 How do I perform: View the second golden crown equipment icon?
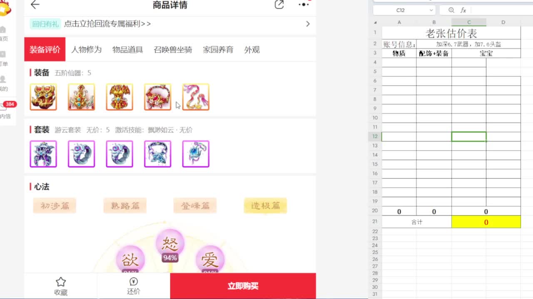pyautogui.click(x=81, y=97)
